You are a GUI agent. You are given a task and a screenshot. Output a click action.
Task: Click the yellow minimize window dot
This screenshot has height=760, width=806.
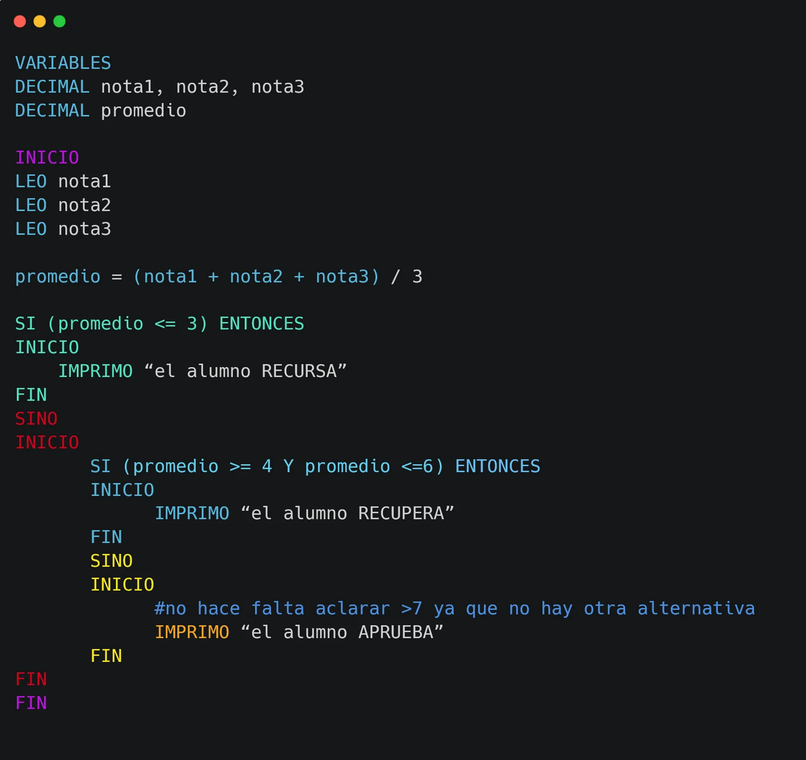click(x=40, y=21)
